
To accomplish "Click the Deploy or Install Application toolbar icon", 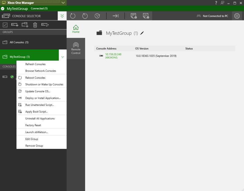I will (116, 16).
